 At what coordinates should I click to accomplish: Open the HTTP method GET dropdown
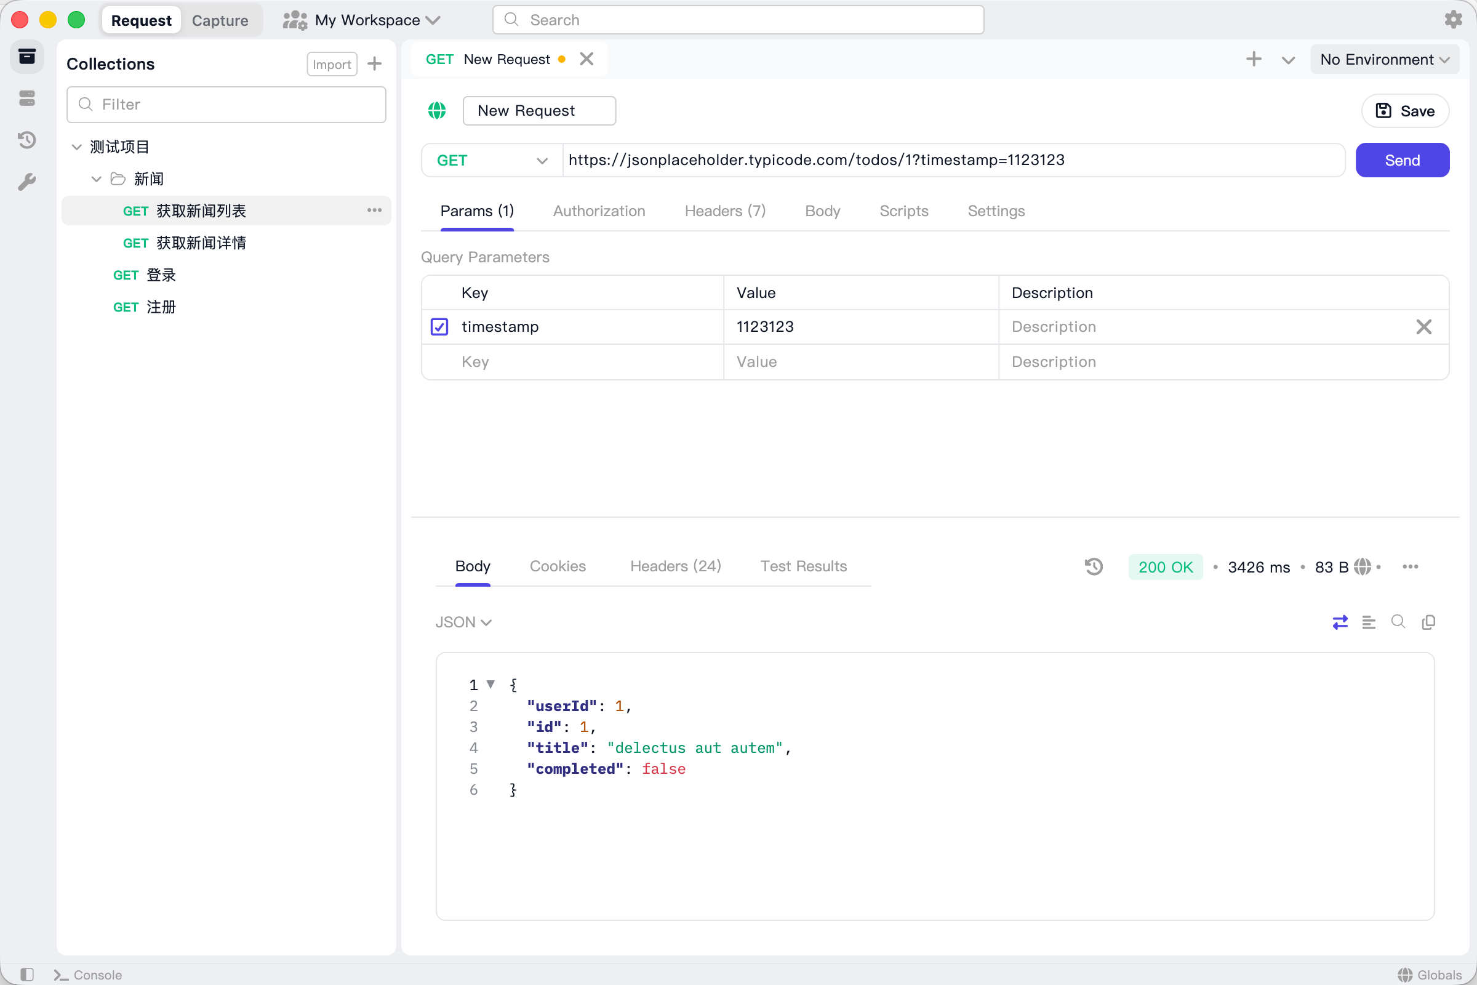[492, 160]
